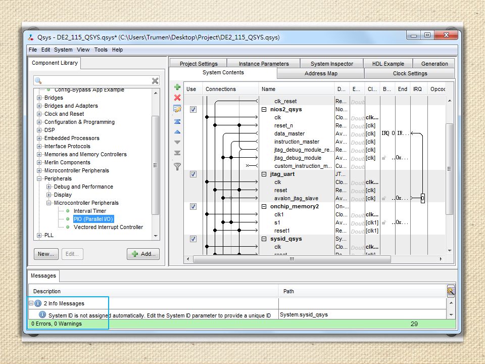Expand the Clock and Reset node
Viewport: 485px width, 364px height.
[39, 114]
